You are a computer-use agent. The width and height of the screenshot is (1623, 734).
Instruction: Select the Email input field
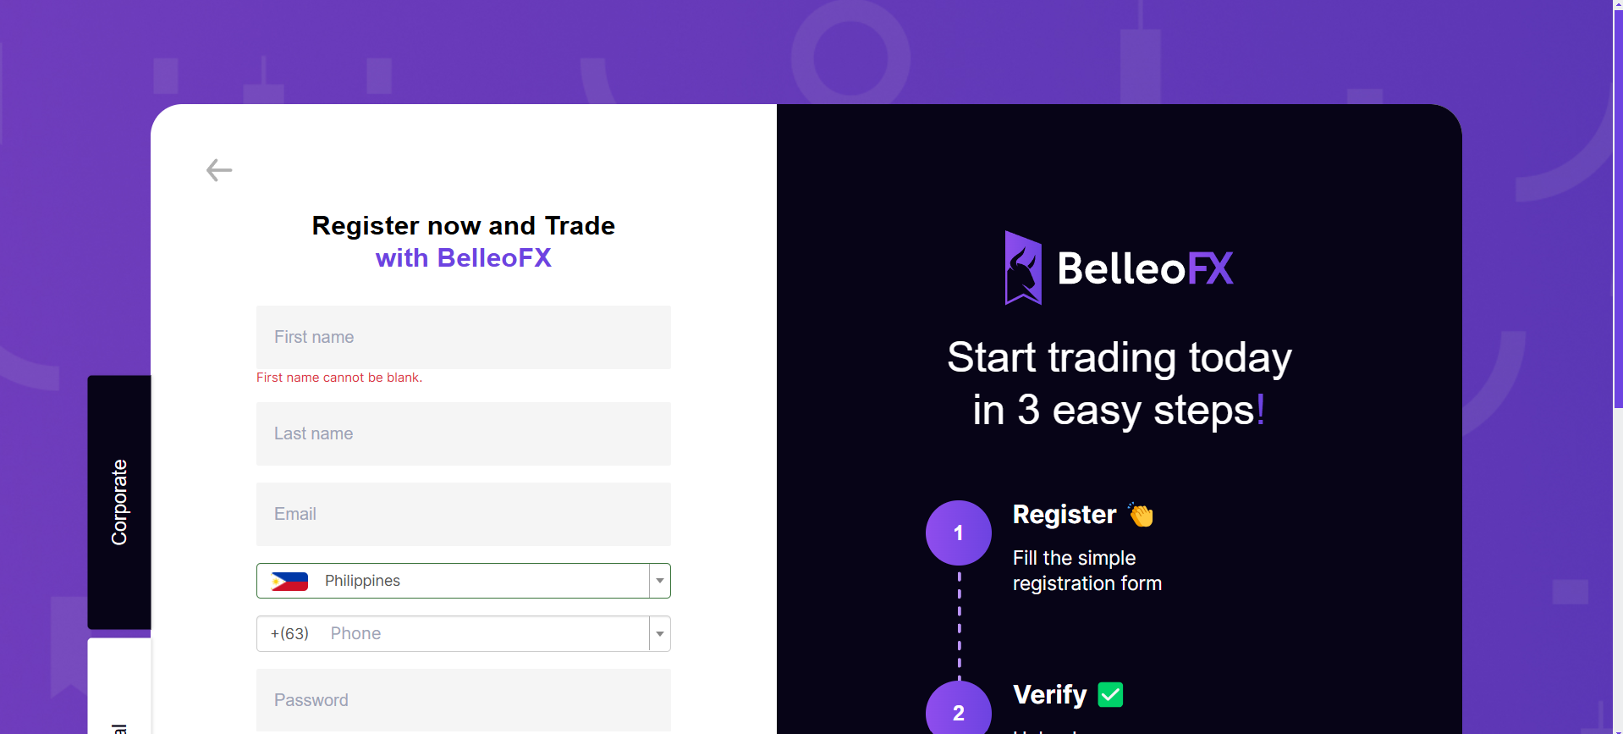pyautogui.click(x=463, y=514)
